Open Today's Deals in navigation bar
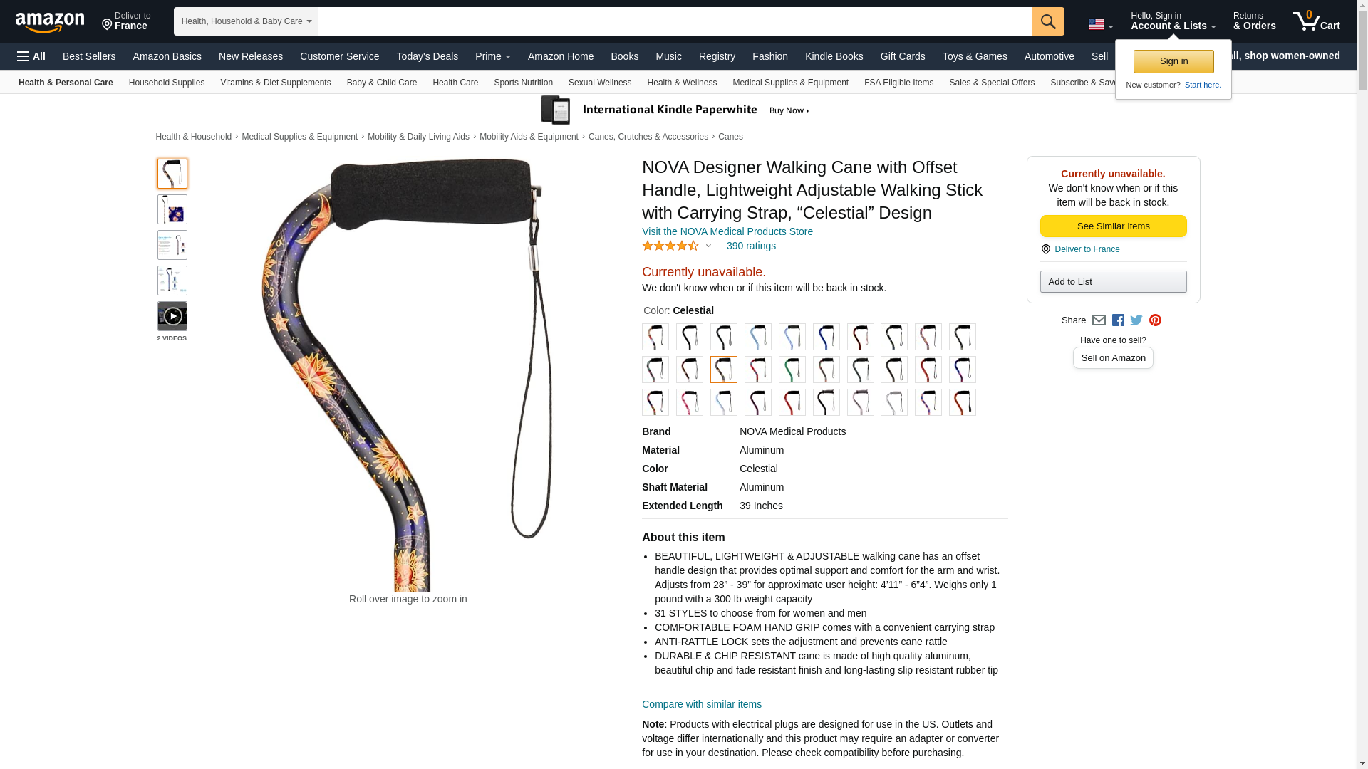The height and width of the screenshot is (769, 1368). tap(427, 56)
